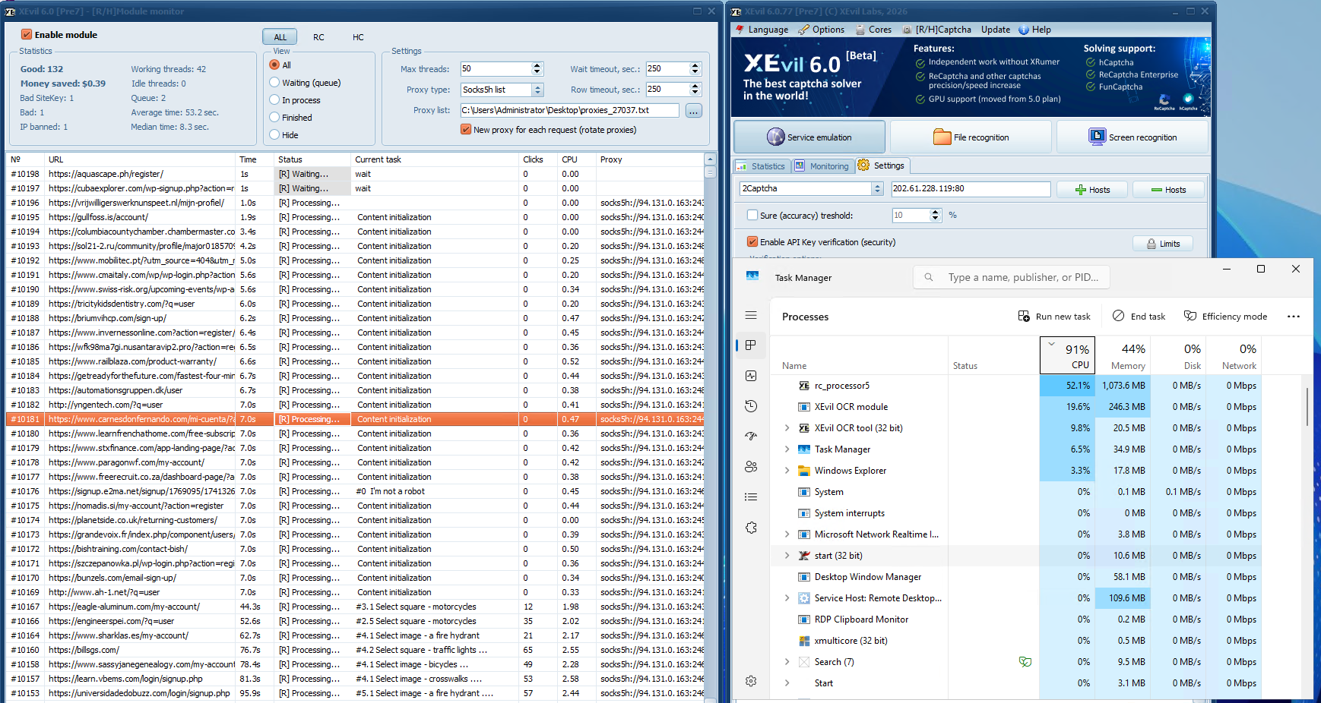Click the module monitor list vertical scrollbar

click(710, 429)
